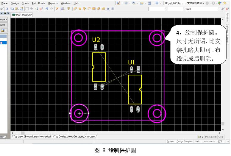This screenshot has height=156, width=231.
Task: Select the Place Pad tool
Action: tap(80, 9)
